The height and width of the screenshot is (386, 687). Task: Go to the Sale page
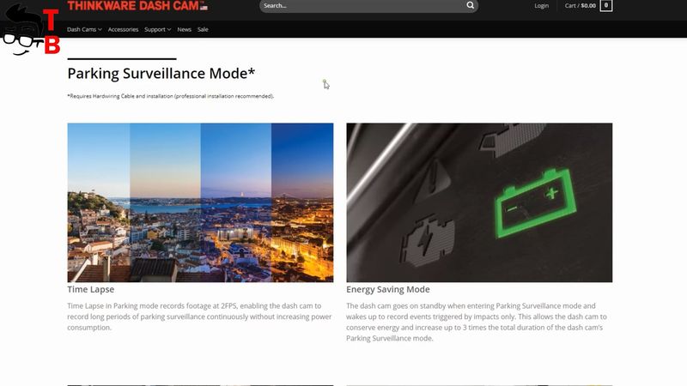pos(203,29)
